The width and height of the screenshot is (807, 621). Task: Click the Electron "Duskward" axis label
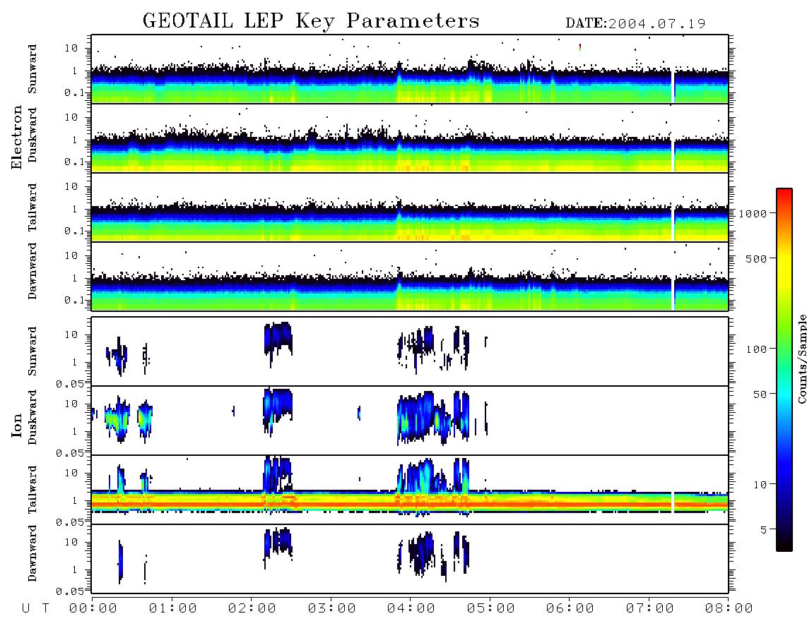tap(33, 135)
